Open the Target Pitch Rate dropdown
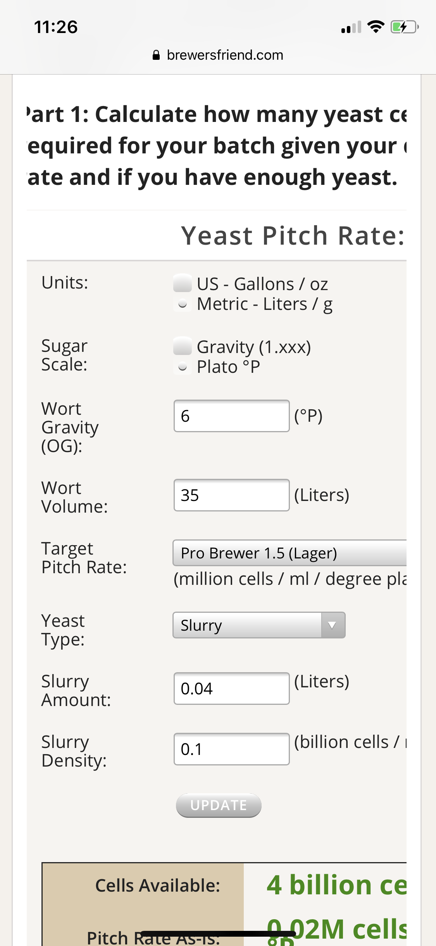Image resolution: width=436 pixels, height=946 pixels. pyautogui.click(x=289, y=553)
